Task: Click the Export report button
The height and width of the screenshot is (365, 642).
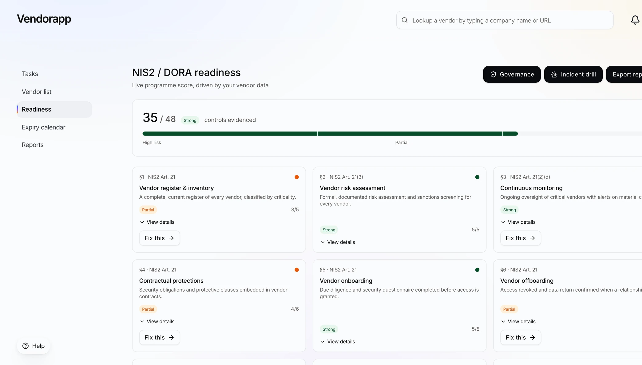Action: (x=624, y=74)
